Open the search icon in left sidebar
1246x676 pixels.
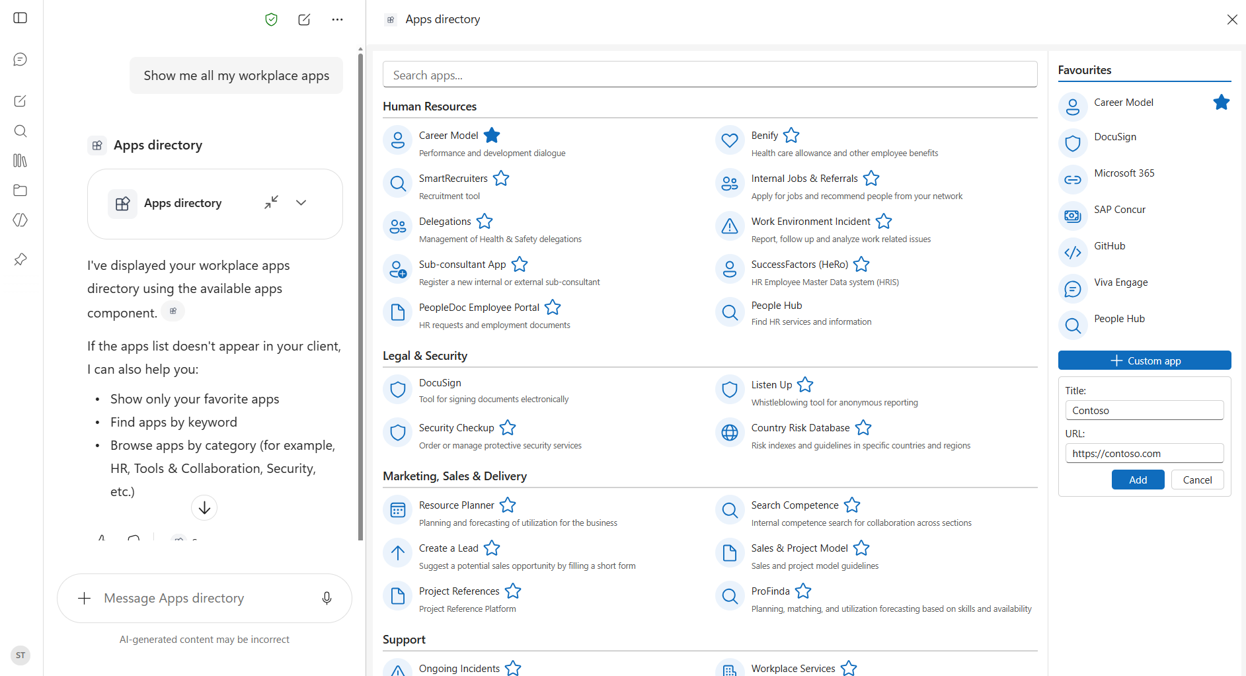click(20, 131)
